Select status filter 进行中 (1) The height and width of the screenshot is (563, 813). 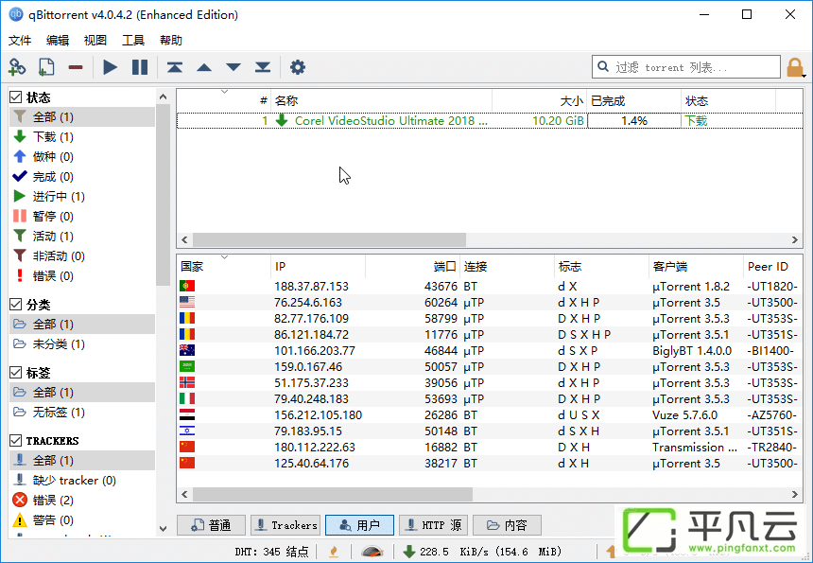pos(82,196)
